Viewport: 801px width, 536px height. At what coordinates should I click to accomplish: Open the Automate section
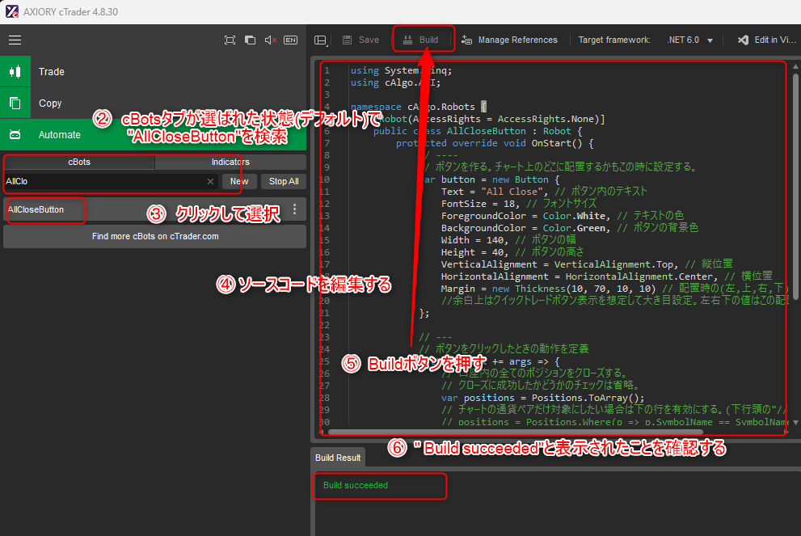click(x=154, y=134)
